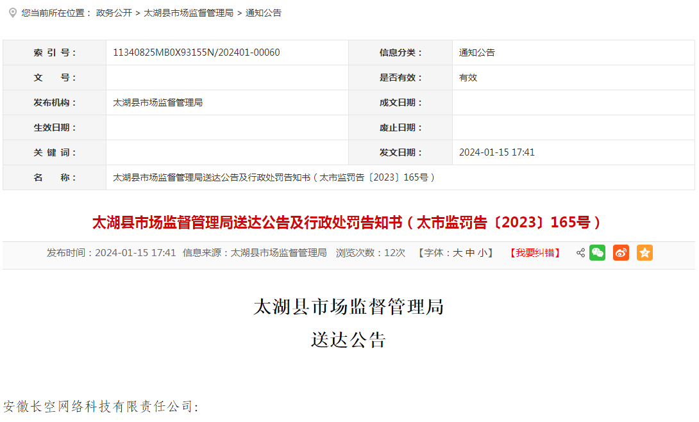The width and height of the screenshot is (699, 422).
Task: Set font size to medium (中)
Action: pos(470,253)
